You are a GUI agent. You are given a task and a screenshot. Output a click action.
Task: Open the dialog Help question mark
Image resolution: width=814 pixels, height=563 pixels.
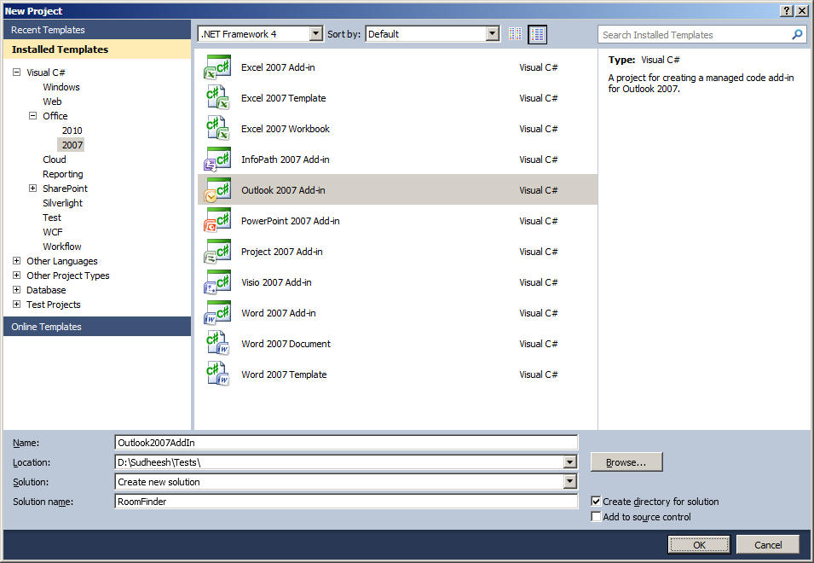[787, 11]
